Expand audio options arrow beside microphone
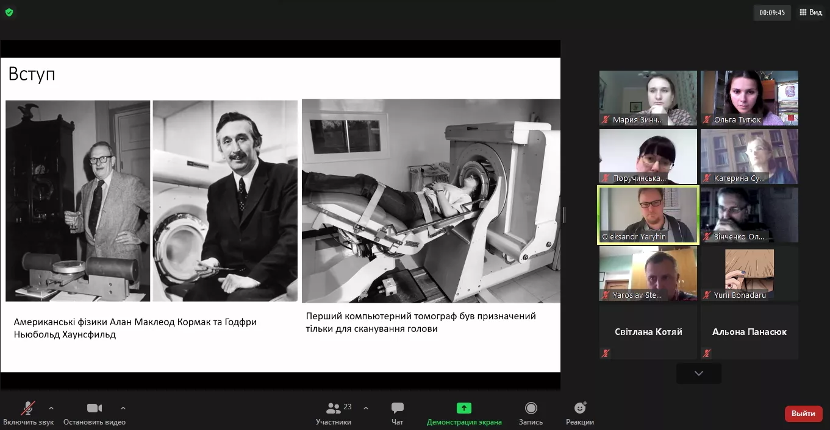The image size is (830, 430). click(51, 408)
